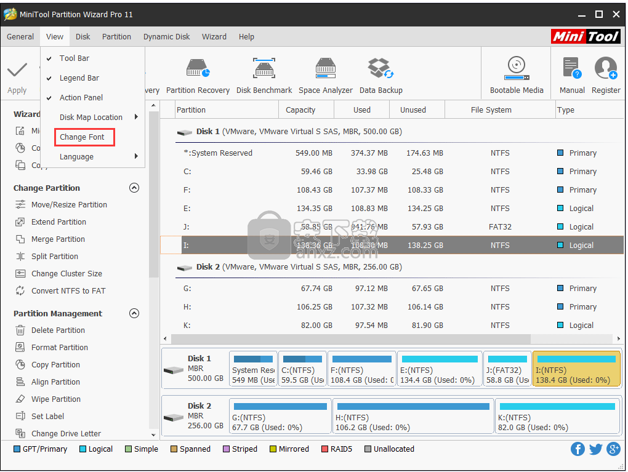Click the Mirrored legend color swatch

pos(273,449)
